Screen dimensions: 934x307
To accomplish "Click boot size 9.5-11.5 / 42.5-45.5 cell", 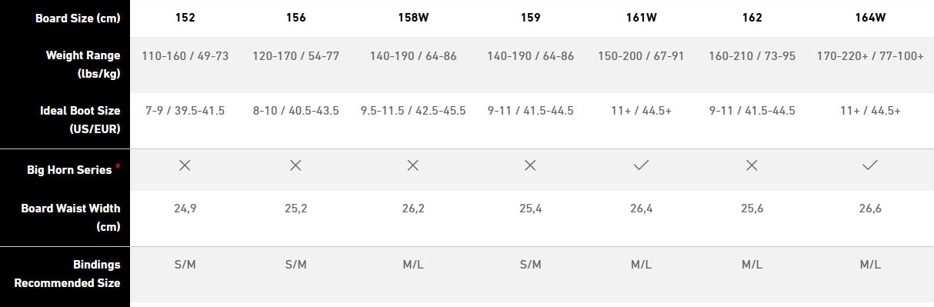I will tap(413, 111).
